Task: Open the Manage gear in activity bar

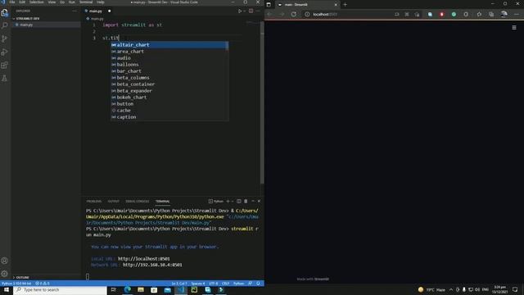Action: [x=5, y=274]
